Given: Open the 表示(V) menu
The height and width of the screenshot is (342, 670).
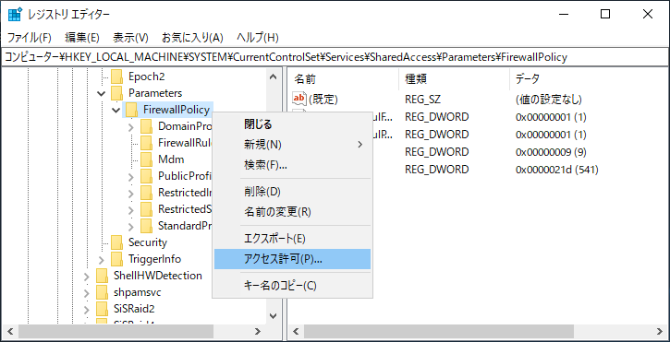Looking at the screenshot, I should (x=130, y=38).
